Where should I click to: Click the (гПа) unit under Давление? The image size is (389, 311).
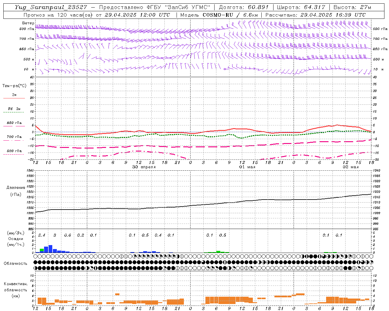coord(16,195)
